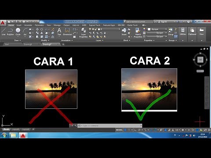Image resolution: width=211 pixels, height=158 pixels.
Task: Toggle the clean screen icon in status bar
Action: point(205,130)
